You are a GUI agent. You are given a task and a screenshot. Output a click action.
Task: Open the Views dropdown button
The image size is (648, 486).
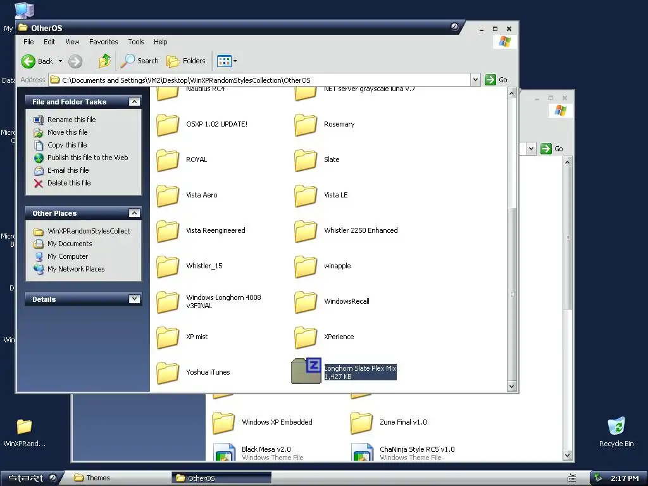tap(227, 61)
